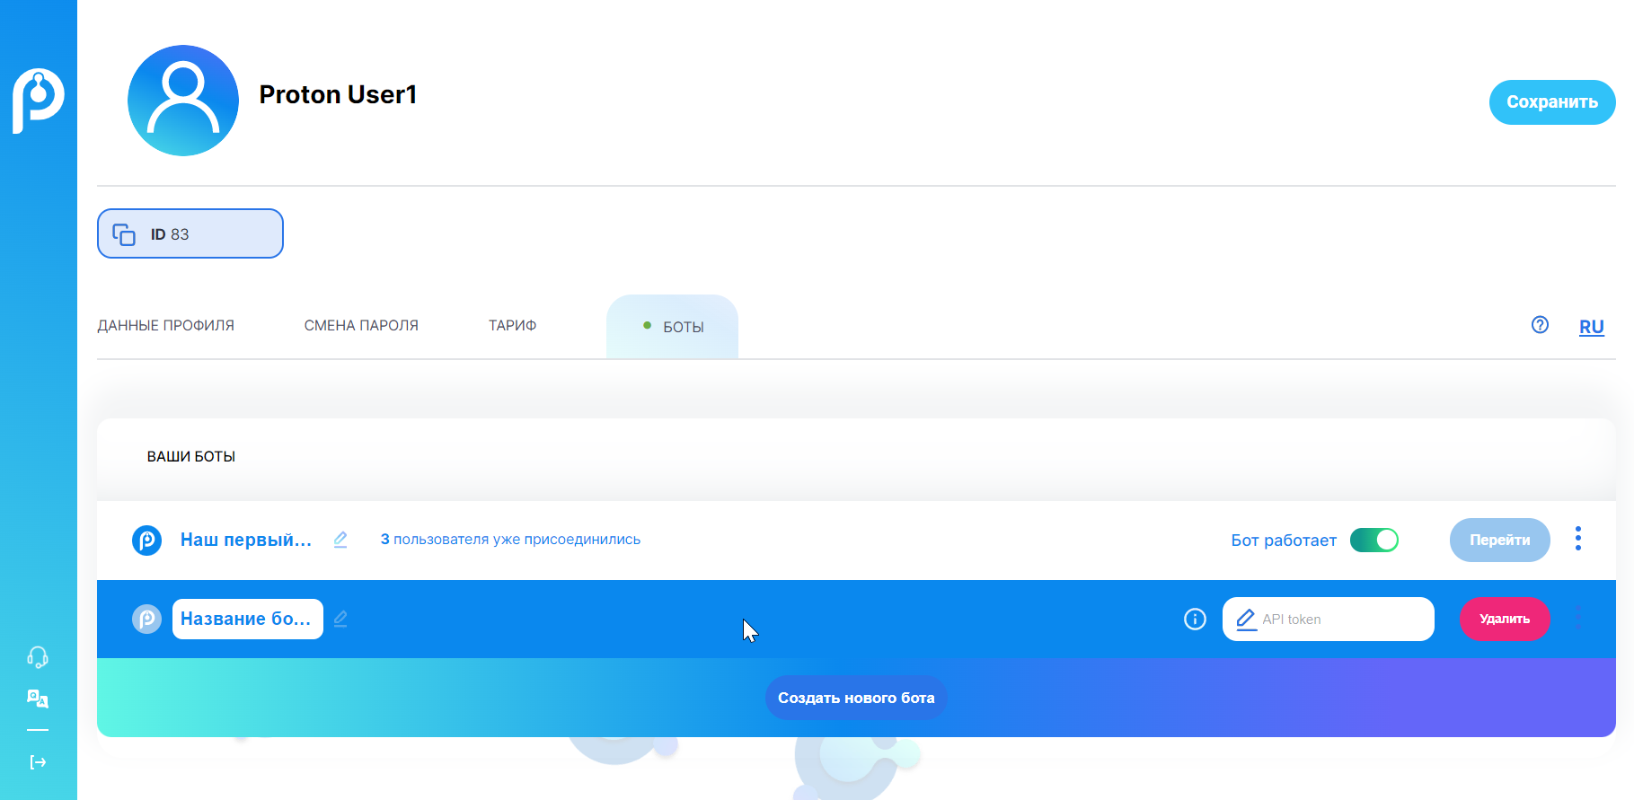Click the pencil icon inside API token field
Screen dimensions: 1634x800
point(1246,620)
